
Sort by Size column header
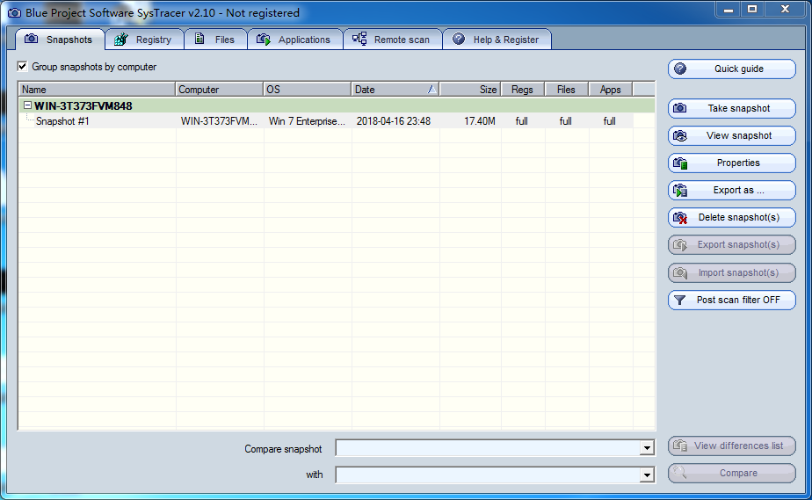click(x=470, y=90)
